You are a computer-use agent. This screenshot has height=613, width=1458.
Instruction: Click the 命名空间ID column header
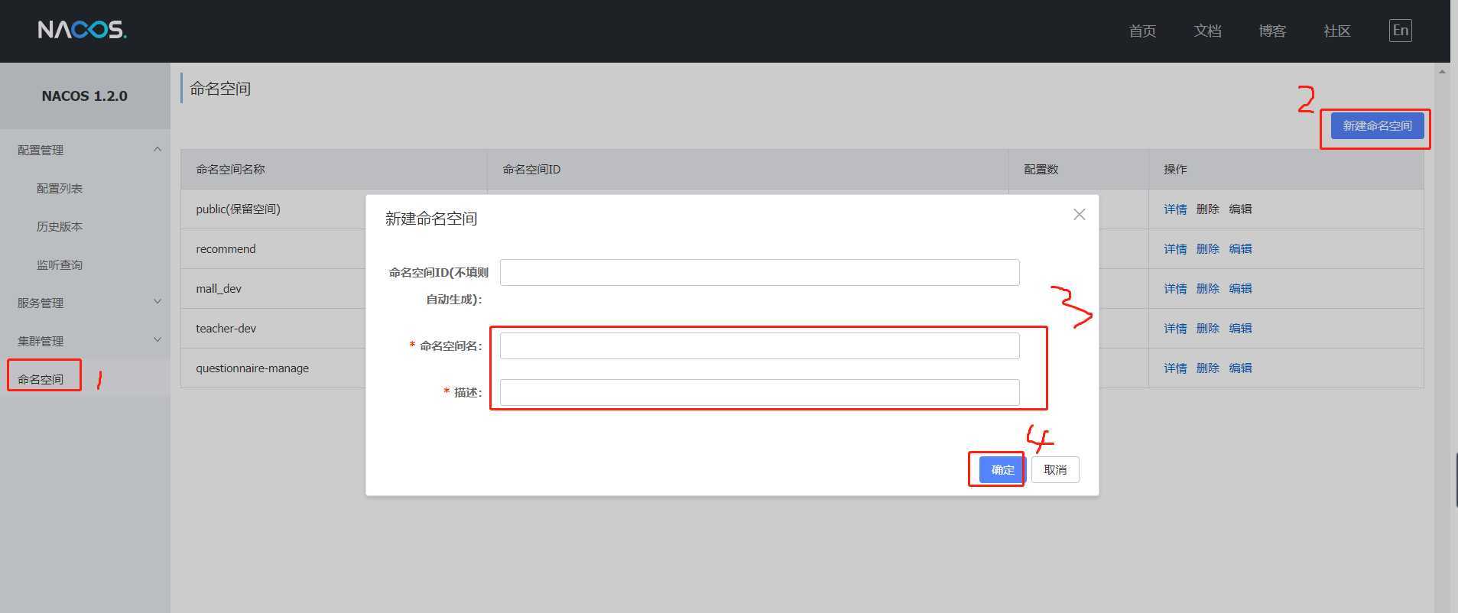(531, 170)
